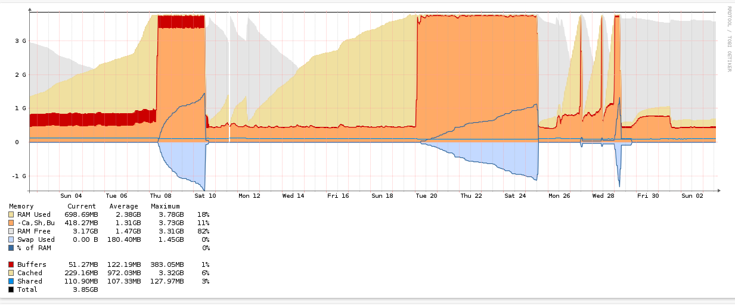The image size is (735, 305).
Task: Click the Memory legend heading
Action: (21, 206)
